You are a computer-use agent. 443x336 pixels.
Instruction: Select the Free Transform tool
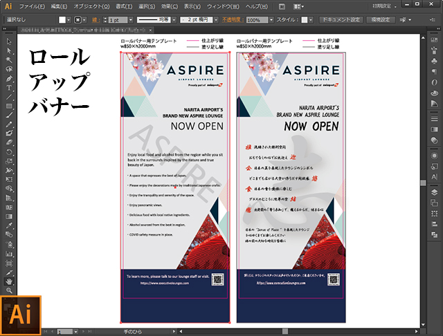[9, 180]
